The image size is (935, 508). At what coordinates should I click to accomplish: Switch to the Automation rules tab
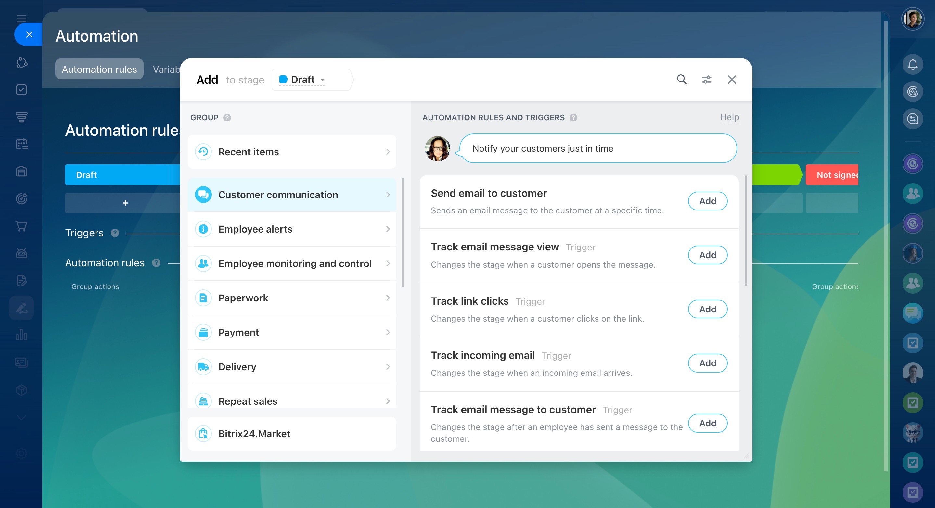[x=99, y=69]
